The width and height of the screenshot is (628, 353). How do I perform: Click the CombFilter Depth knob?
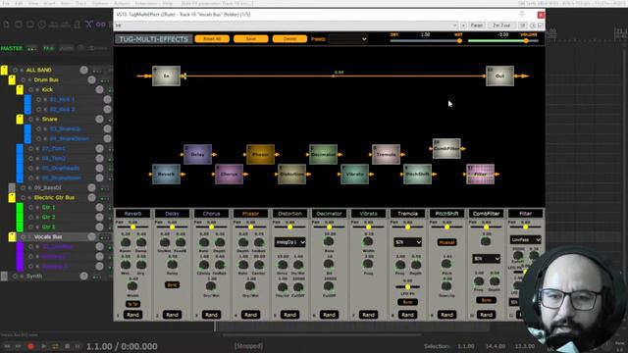tap(495, 281)
